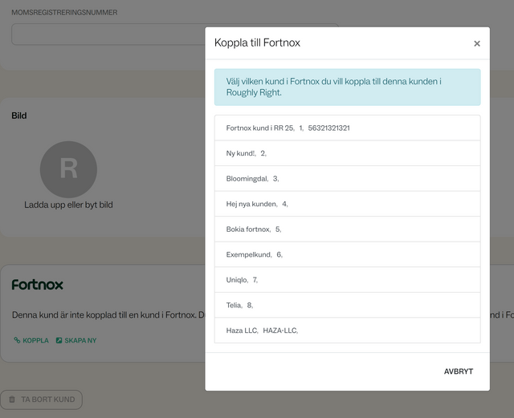Click the square icon beside SKAPA NY

coord(59,340)
